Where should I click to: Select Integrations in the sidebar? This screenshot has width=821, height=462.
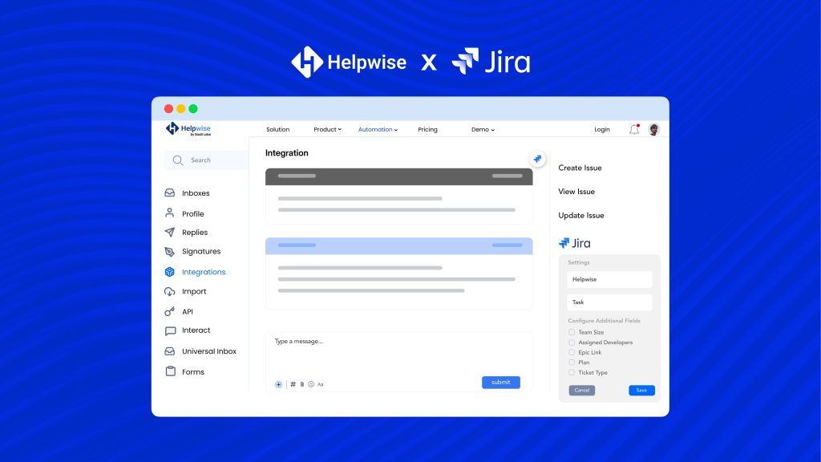pos(204,272)
